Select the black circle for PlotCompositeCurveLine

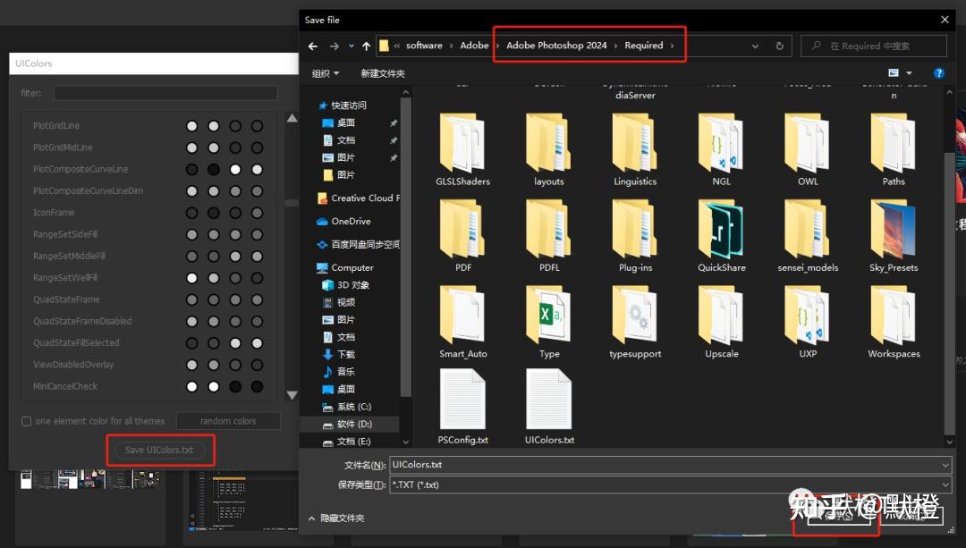click(x=212, y=169)
